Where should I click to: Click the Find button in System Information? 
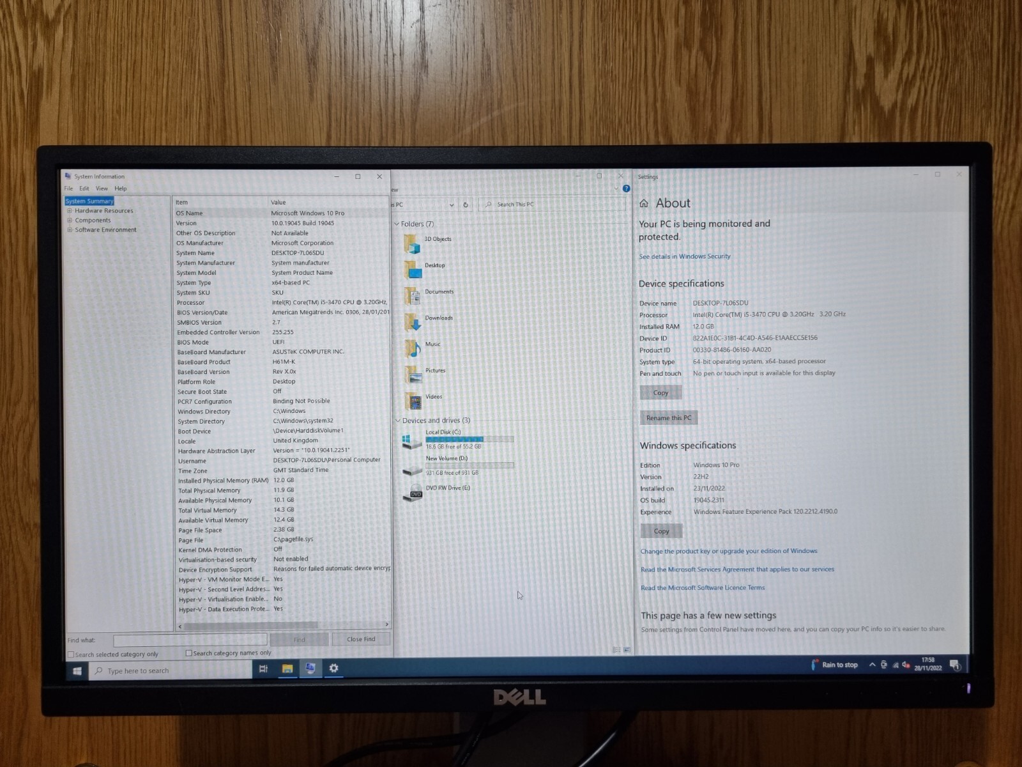tap(299, 640)
